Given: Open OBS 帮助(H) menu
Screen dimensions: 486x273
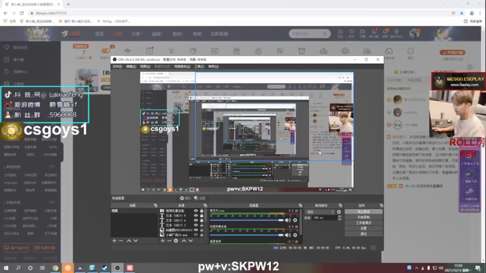Looking at the screenshot, I should point(213,67).
